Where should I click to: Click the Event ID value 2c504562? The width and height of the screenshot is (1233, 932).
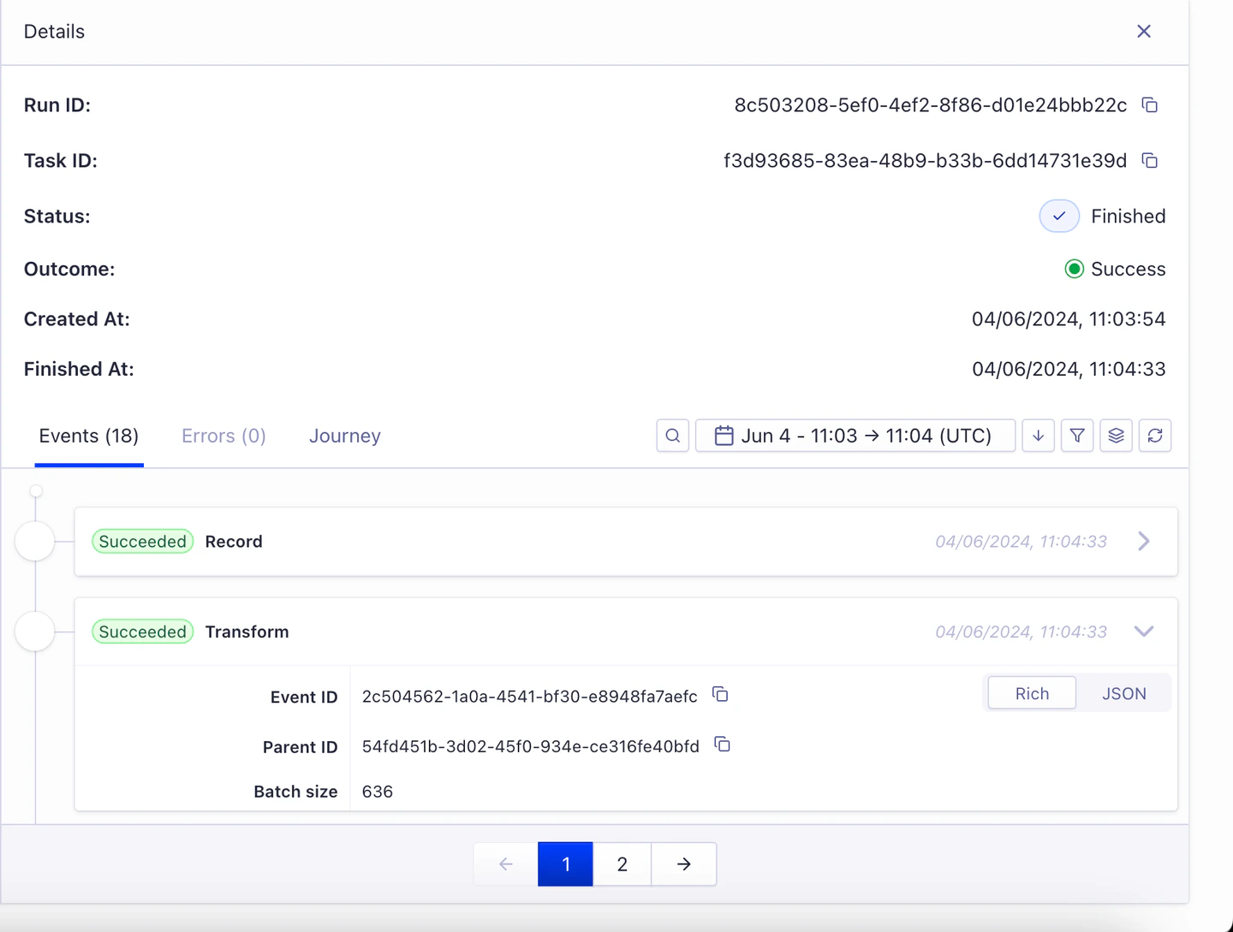coord(530,697)
